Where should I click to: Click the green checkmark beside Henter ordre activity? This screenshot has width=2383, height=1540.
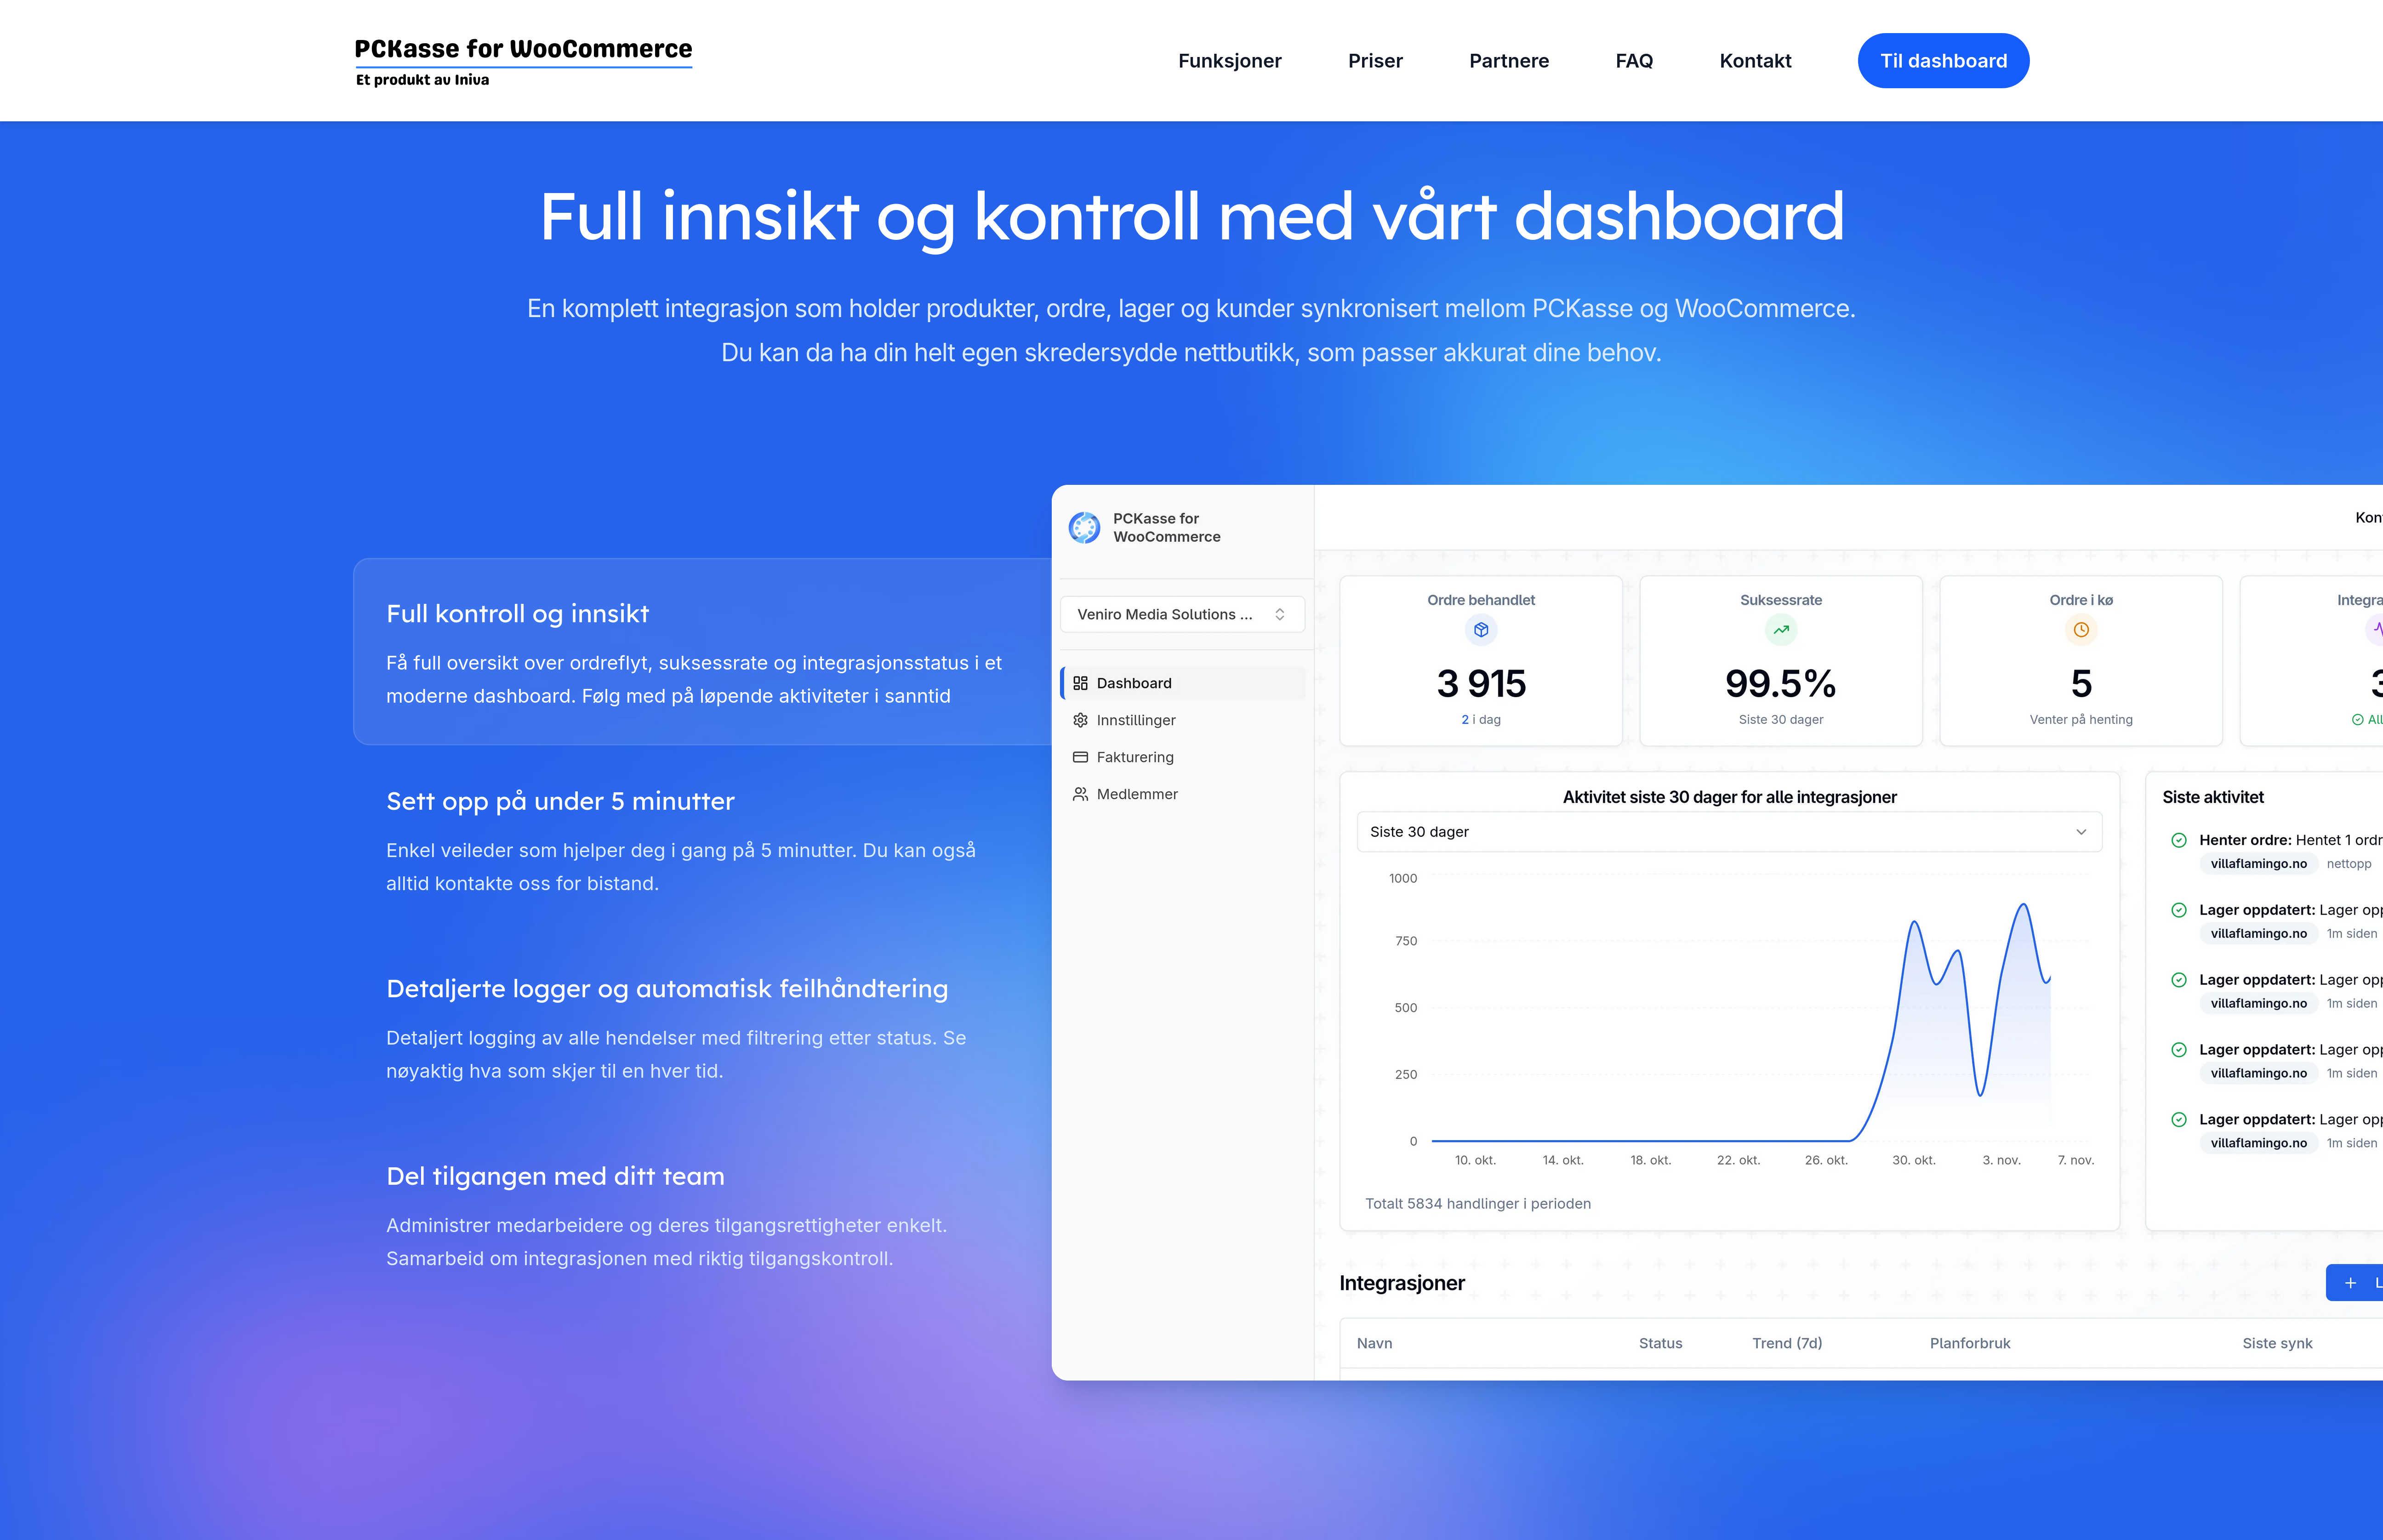(x=2180, y=840)
